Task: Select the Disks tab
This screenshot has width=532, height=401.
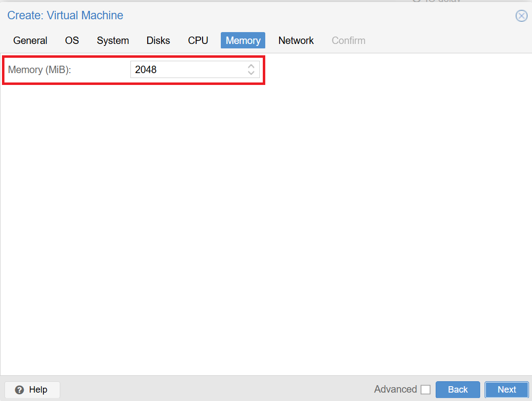Action: point(158,40)
